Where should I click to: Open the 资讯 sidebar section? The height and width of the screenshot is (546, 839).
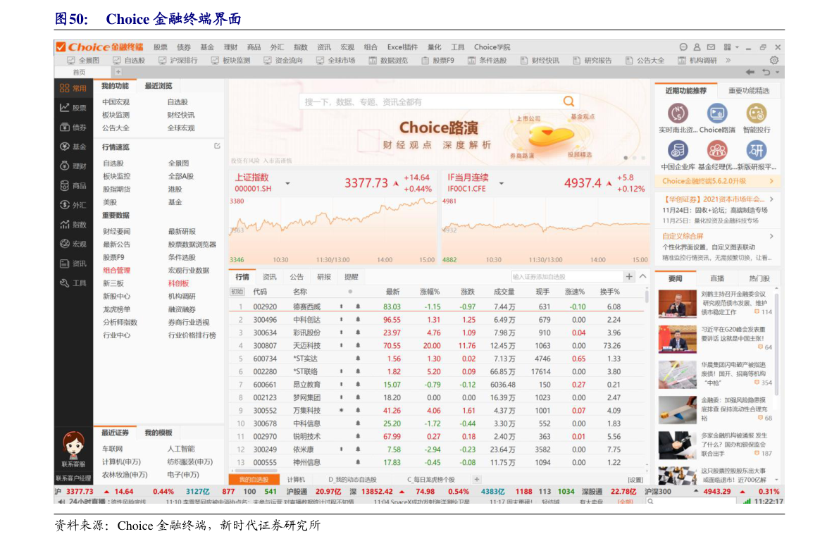[x=73, y=263]
